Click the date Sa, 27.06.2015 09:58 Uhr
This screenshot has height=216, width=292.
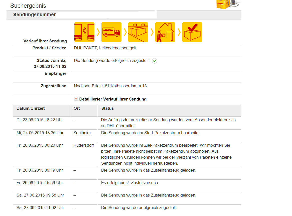pyautogui.click(x=40, y=195)
